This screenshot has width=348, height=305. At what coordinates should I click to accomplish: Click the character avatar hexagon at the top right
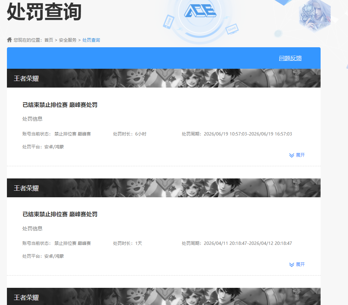pyautogui.click(x=315, y=16)
